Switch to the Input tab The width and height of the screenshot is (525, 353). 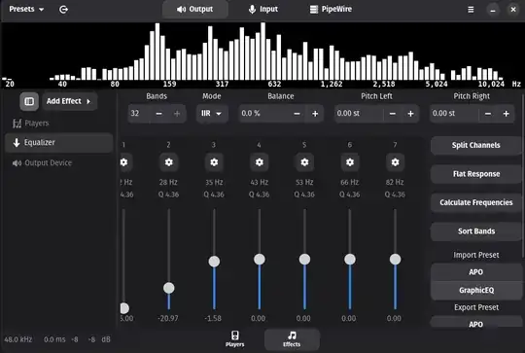pos(263,9)
